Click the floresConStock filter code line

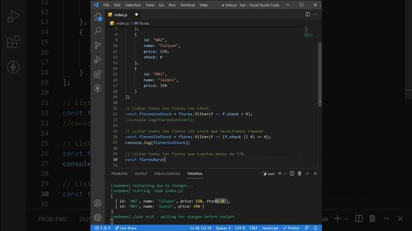pyautogui.click(x=189, y=114)
